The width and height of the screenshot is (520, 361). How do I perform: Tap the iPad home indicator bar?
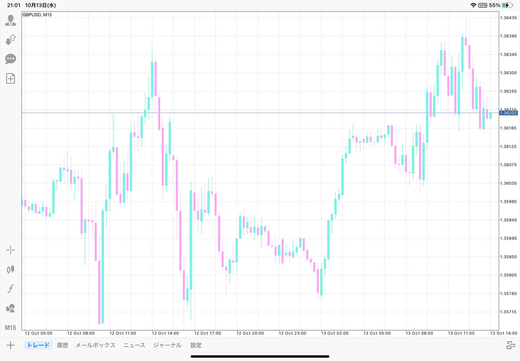tap(260, 356)
